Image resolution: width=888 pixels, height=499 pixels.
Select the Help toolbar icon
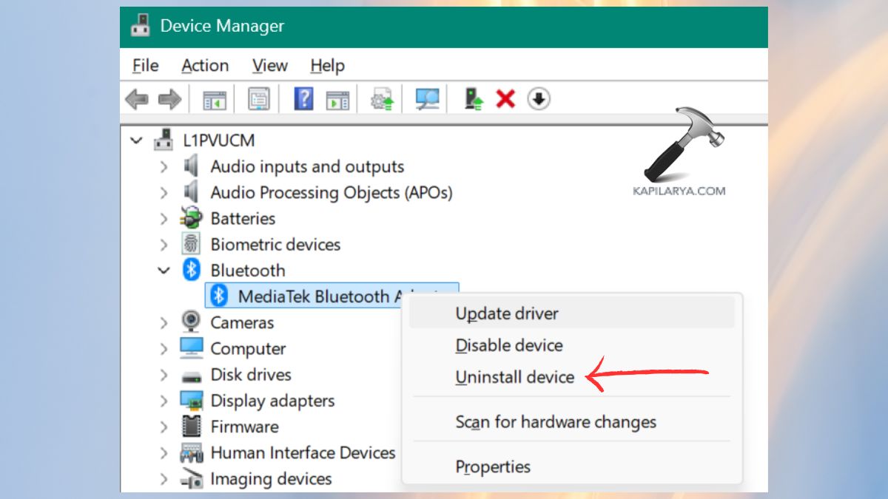305,98
